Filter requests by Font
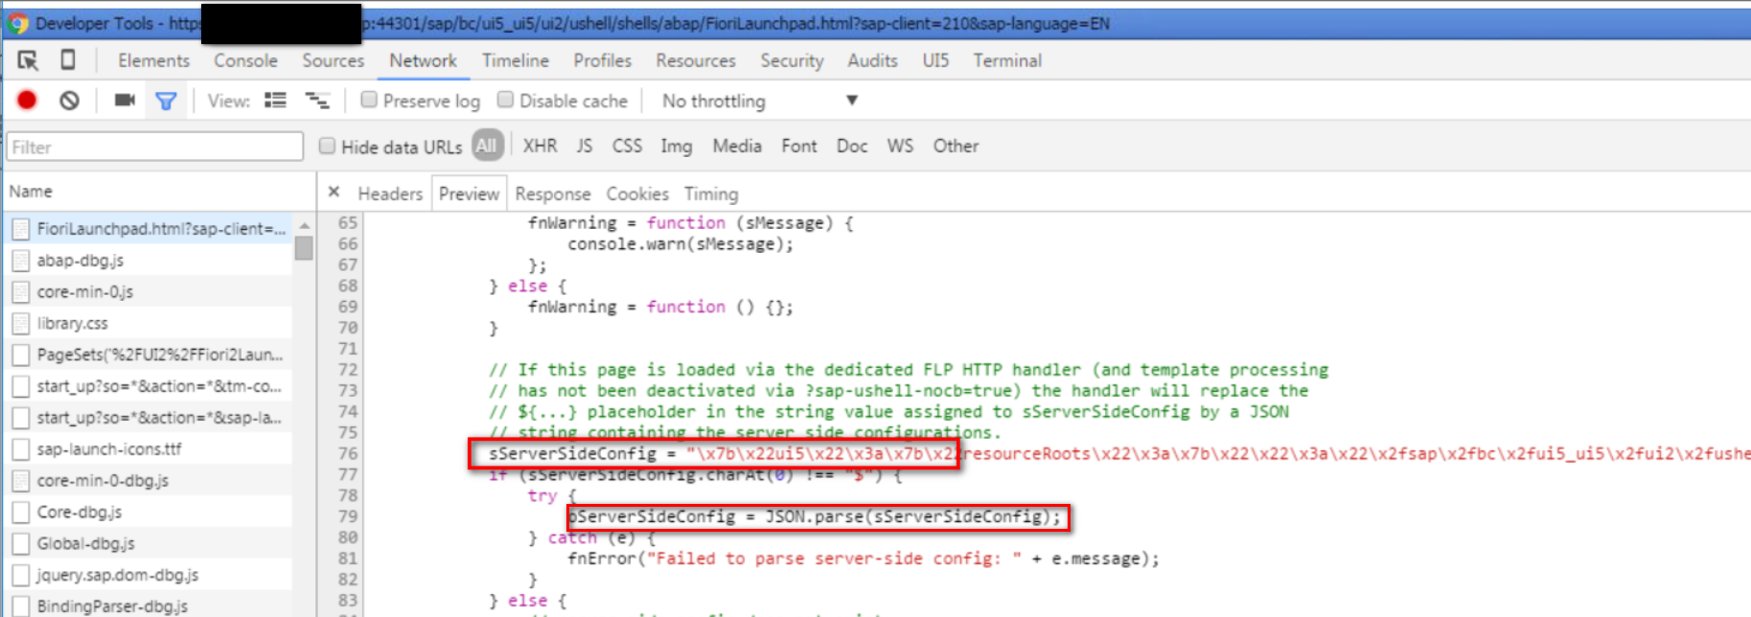Image resolution: width=1751 pixels, height=617 pixels. 799,146
